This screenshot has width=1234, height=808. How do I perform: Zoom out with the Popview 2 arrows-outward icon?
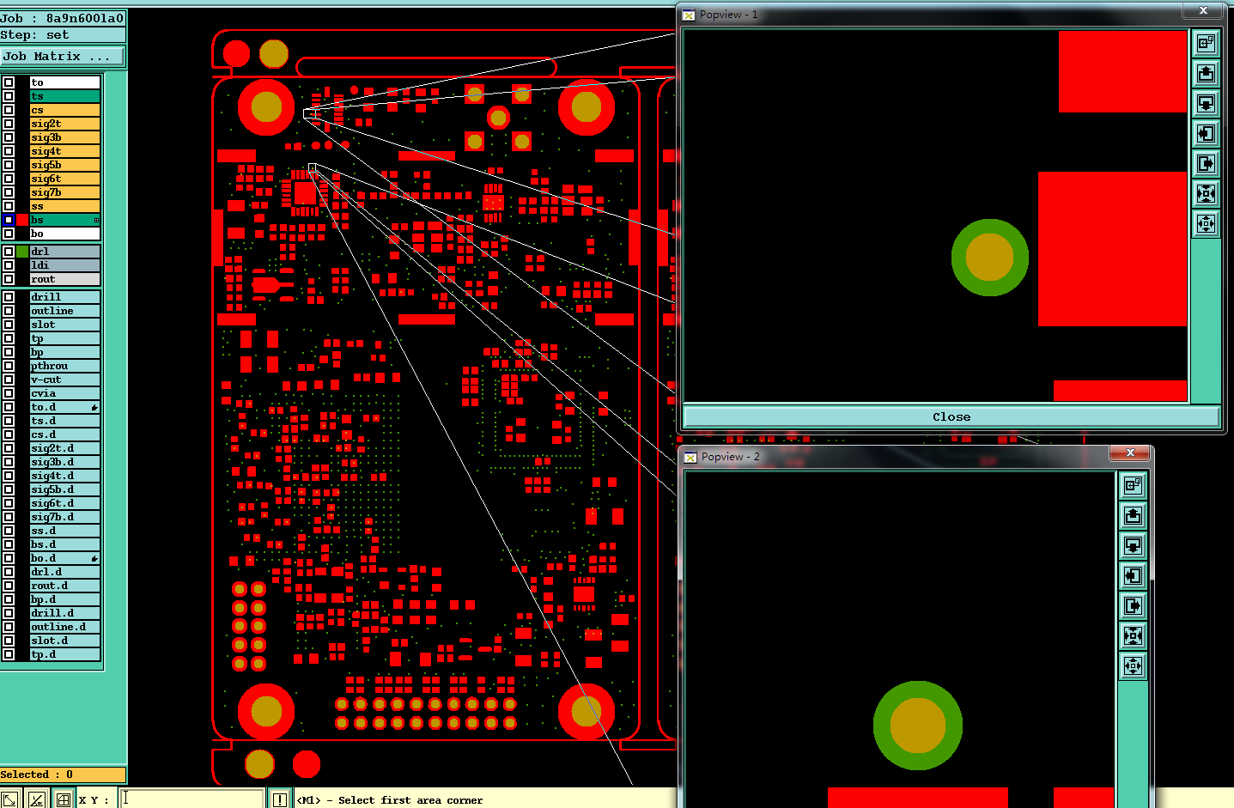[1133, 665]
